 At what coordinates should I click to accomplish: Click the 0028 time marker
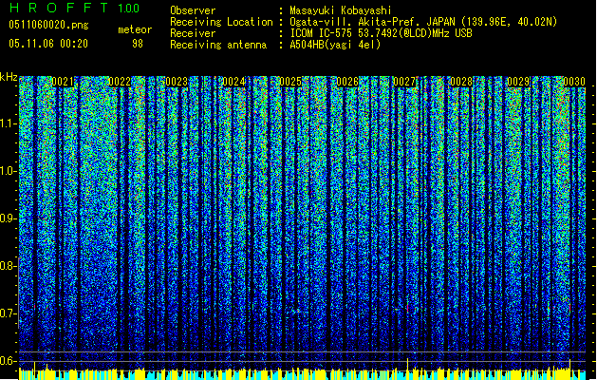click(x=461, y=82)
